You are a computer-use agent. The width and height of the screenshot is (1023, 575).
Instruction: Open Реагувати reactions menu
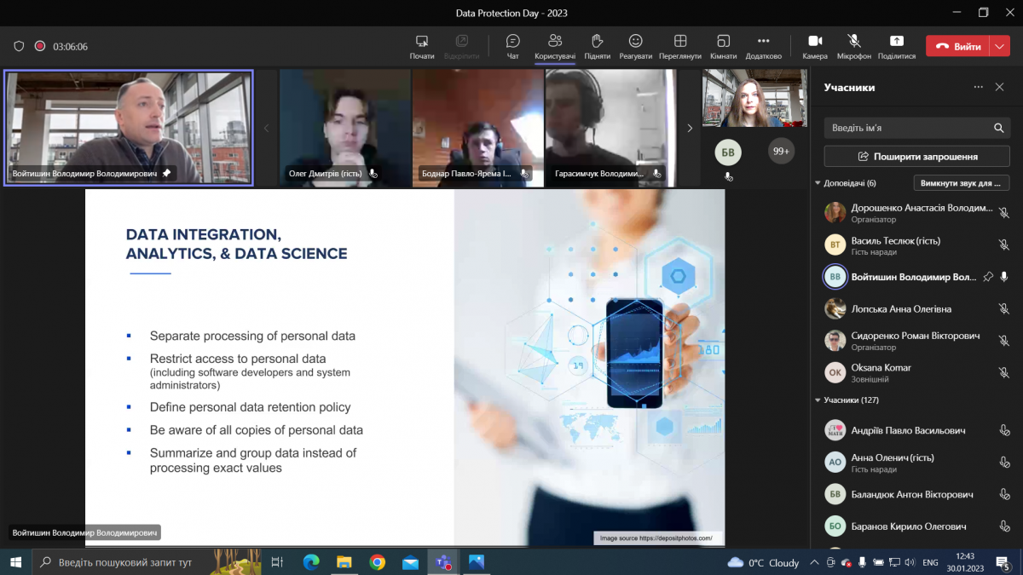point(636,46)
